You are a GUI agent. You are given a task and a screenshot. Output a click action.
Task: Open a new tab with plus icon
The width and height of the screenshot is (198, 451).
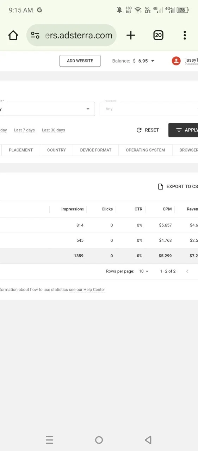point(131,35)
